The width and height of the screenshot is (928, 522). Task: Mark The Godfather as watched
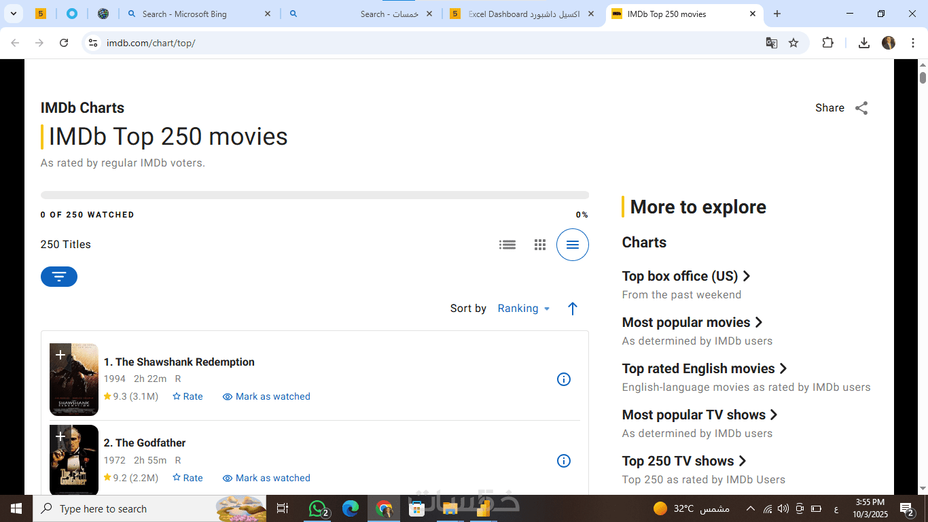click(266, 478)
